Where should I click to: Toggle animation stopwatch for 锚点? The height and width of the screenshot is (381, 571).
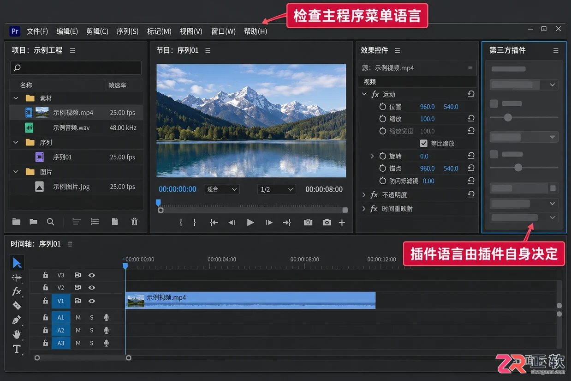pyautogui.click(x=382, y=169)
